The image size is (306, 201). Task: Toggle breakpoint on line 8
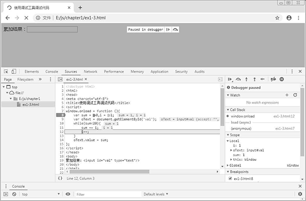click(x=60, y=115)
